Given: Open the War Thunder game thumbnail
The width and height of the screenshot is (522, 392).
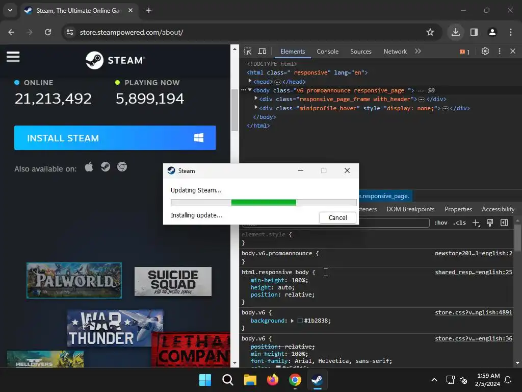Looking at the screenshot, I should (x=115, y=328).
